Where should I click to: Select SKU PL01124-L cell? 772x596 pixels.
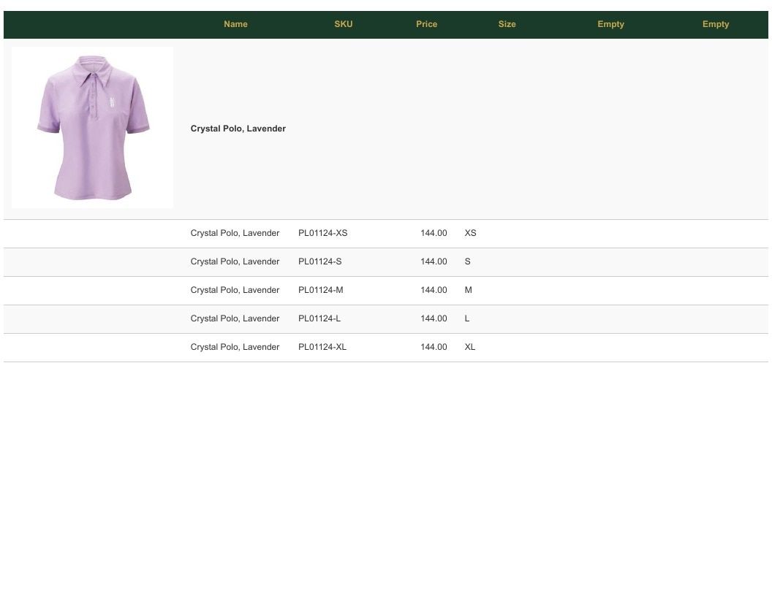(x=319, y=318)
